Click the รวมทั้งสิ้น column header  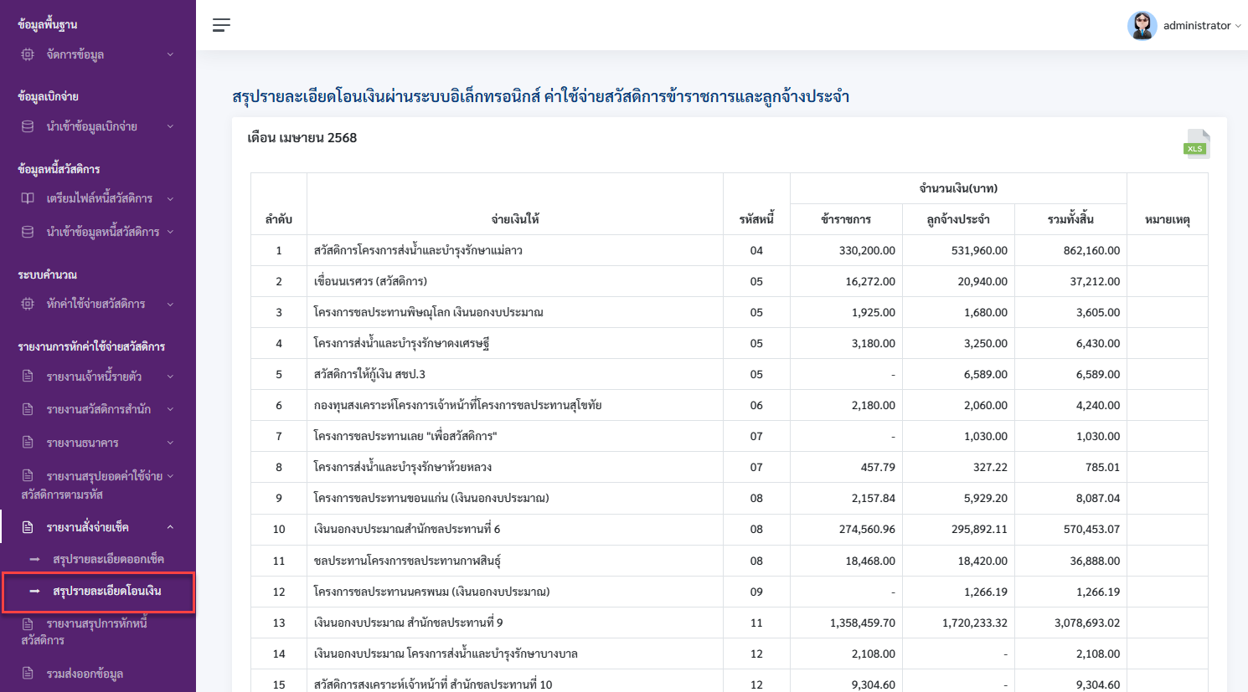pyautogui.click(x=1070, y=219)
